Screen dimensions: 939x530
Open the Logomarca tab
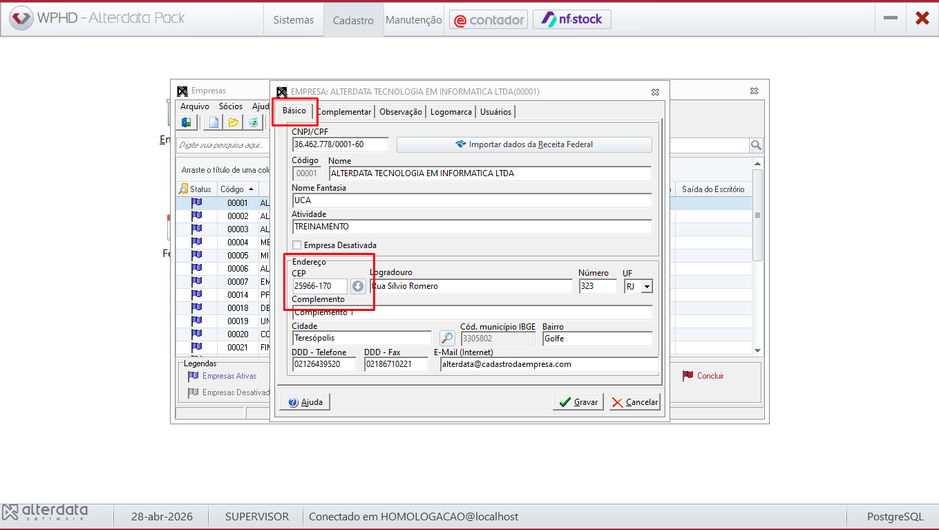[x=451, y=112]
